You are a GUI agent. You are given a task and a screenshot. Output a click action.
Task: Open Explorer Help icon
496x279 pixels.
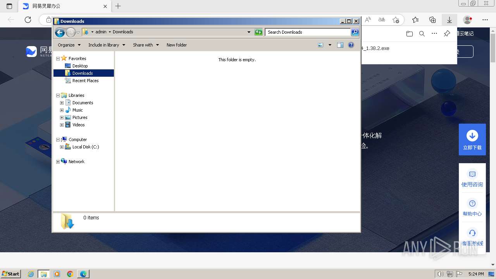tap(351, 45)
